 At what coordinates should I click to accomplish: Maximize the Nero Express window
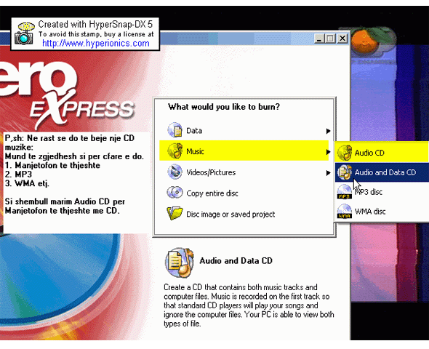(330, 39)
